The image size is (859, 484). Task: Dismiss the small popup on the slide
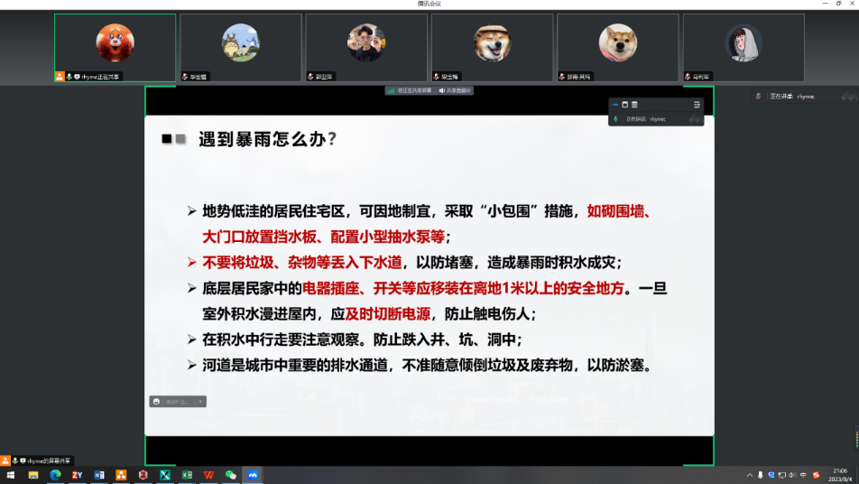point(200,401)
